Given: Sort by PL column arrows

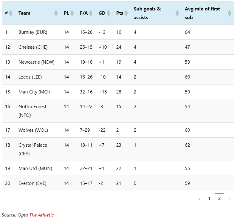Looking at the screenshot, I should click(72, 13).
